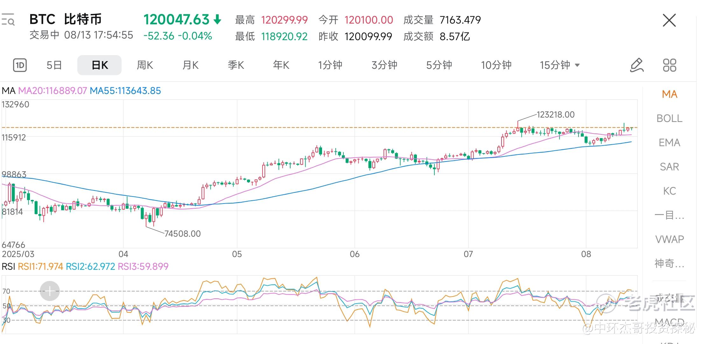This screenshot has height=344, width=709.
Task: Toggle the MA indicator in sidebar
Action: (669, 94)
